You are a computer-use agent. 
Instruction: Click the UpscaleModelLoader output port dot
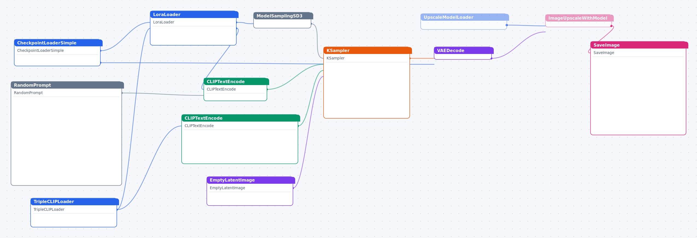(507, 25)
